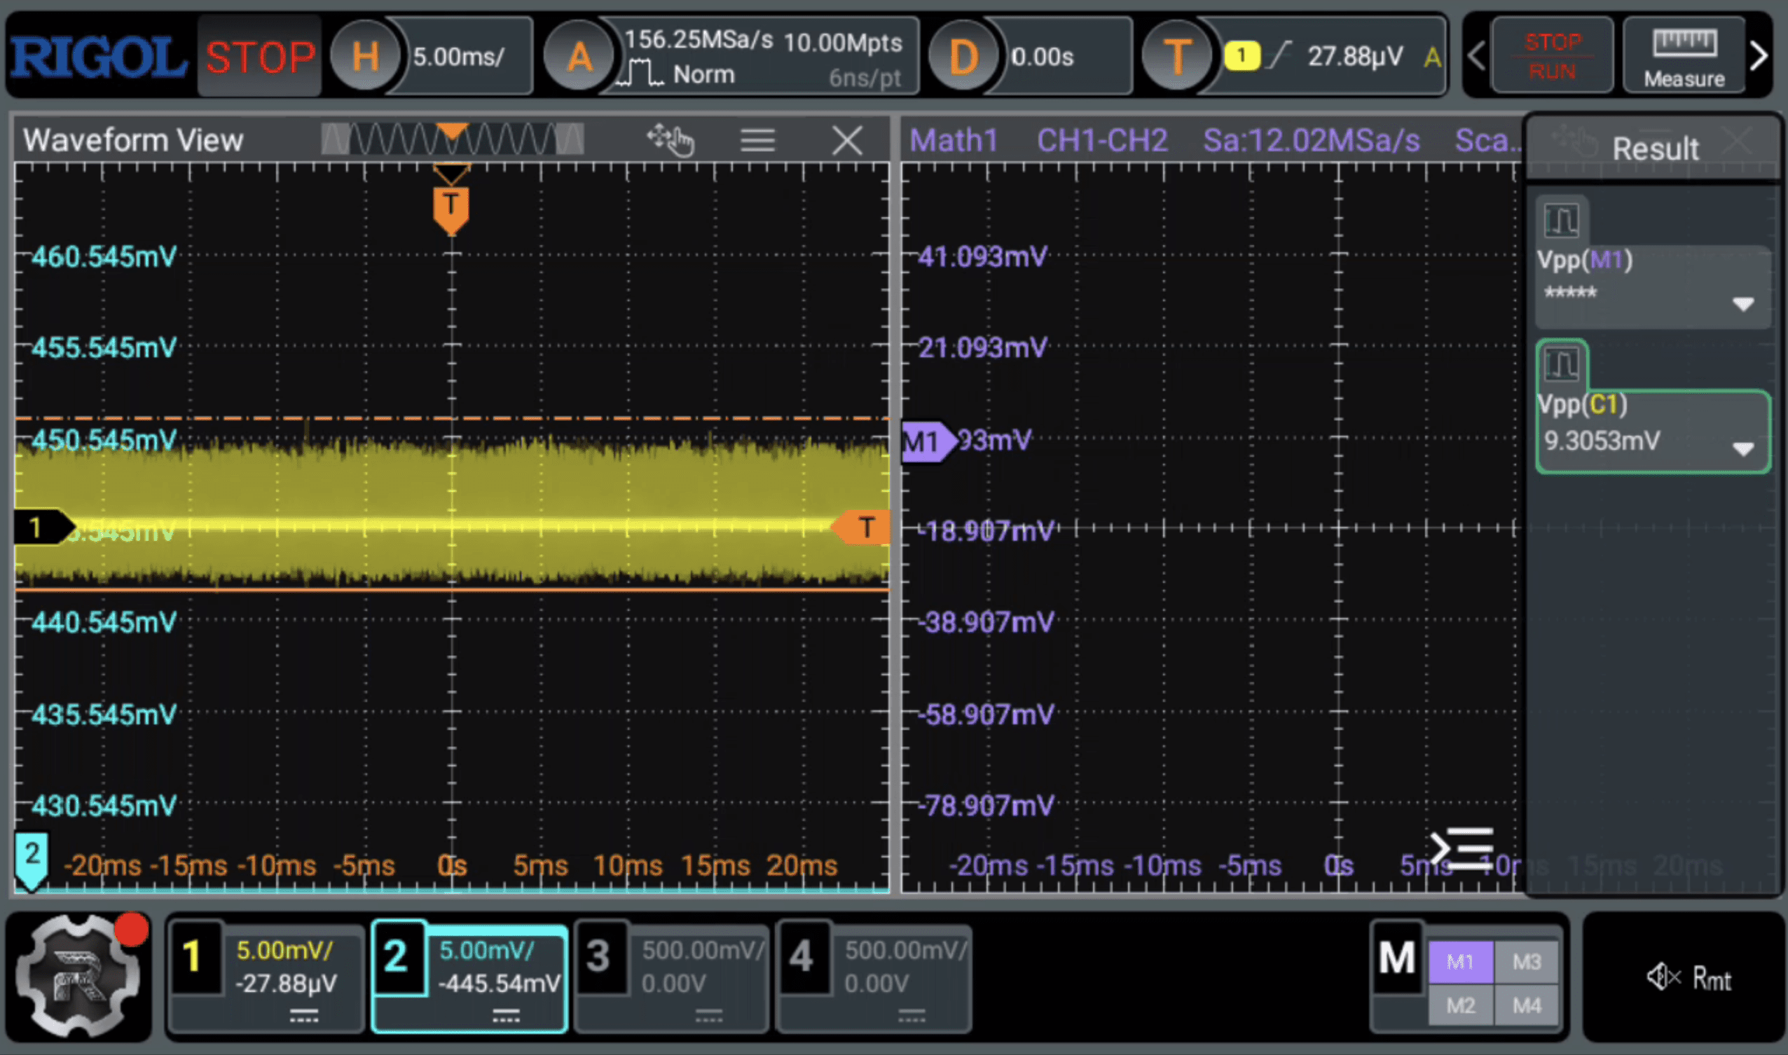
Task: Expand the Vpp(C1) result dropdown arrow
Action: point(1743,448)
